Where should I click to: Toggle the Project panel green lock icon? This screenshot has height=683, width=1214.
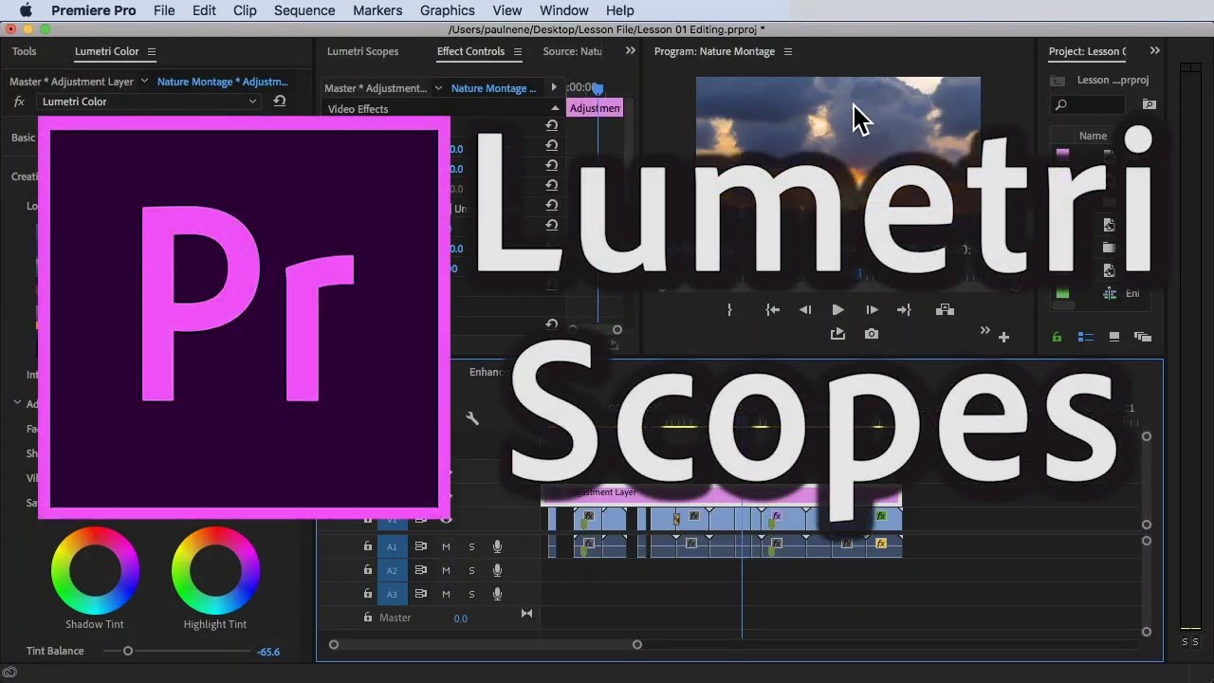click(1057, 337)
